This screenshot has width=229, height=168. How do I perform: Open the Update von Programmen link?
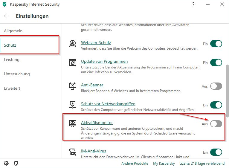104,61
